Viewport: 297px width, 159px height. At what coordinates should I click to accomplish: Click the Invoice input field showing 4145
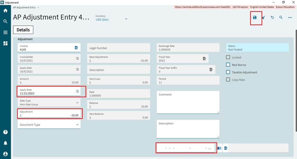49,48
